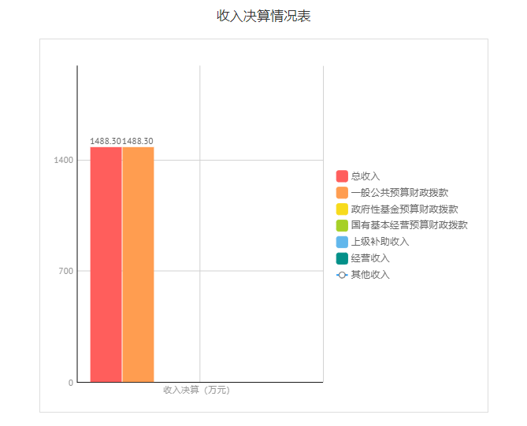Toggle 其他收入 legend text entry
The image size is (527, 426).
tap(370, 275)
